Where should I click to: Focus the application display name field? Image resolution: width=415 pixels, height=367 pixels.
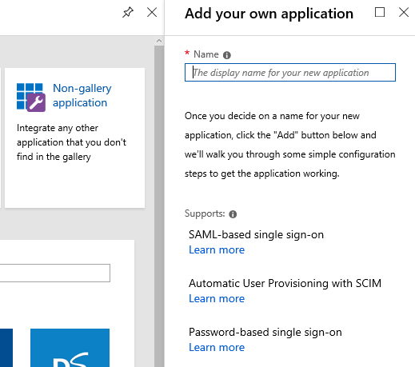[290, 73]
